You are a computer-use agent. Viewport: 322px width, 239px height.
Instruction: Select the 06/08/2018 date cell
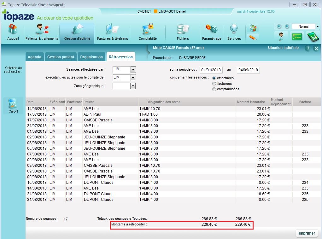pos(37,148)
